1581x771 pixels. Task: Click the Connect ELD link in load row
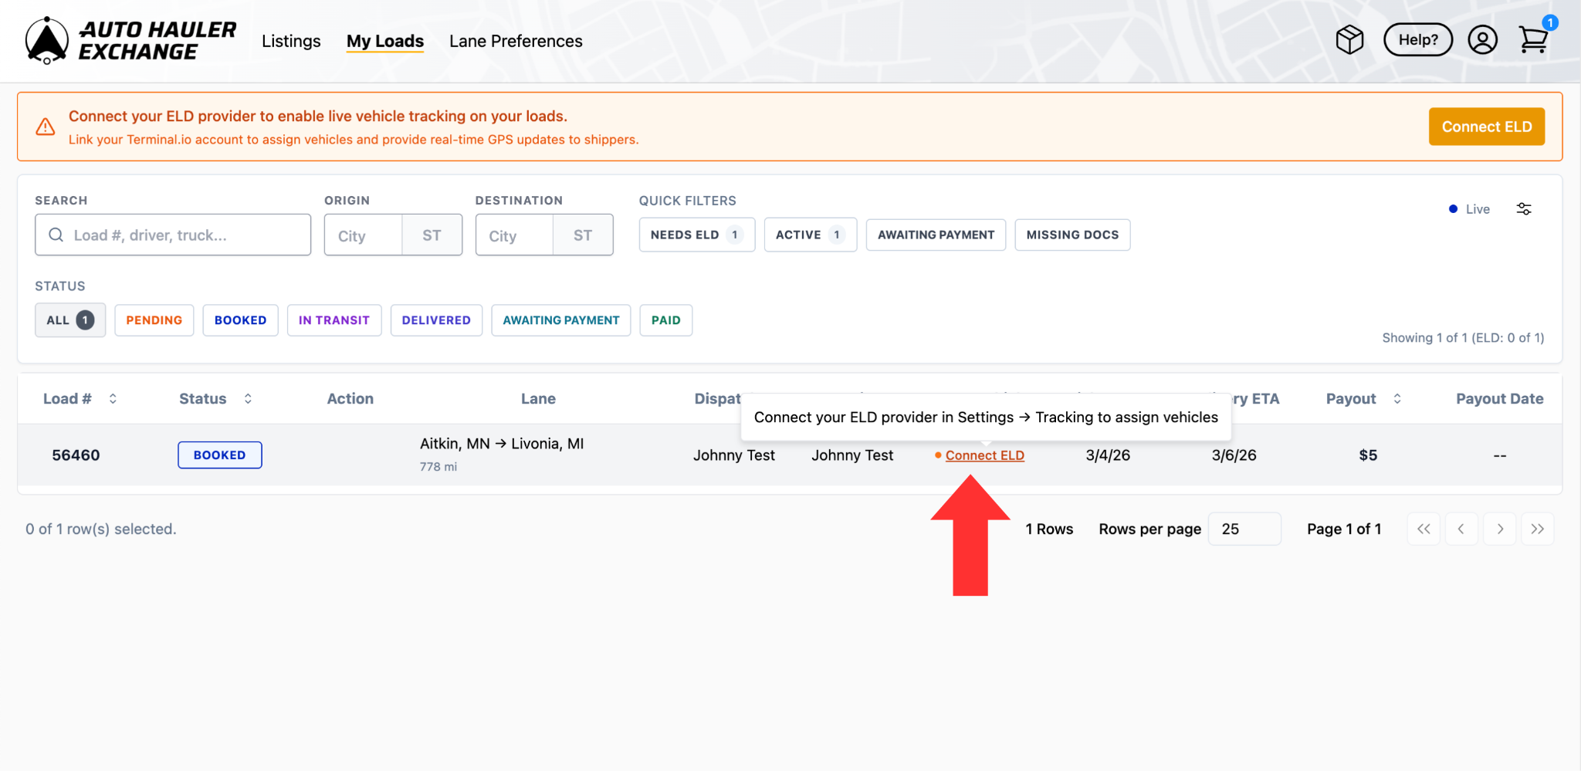point(984,455)
